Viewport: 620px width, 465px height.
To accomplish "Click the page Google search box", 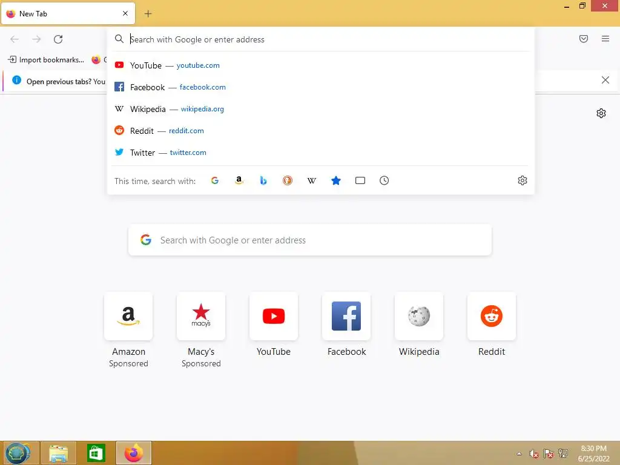I will click(310, 240).
